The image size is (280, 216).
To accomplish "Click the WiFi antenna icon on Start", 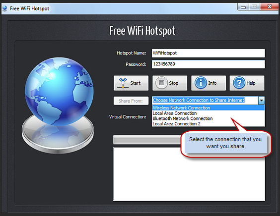I will pyautogui.click(x=123, y=83).
